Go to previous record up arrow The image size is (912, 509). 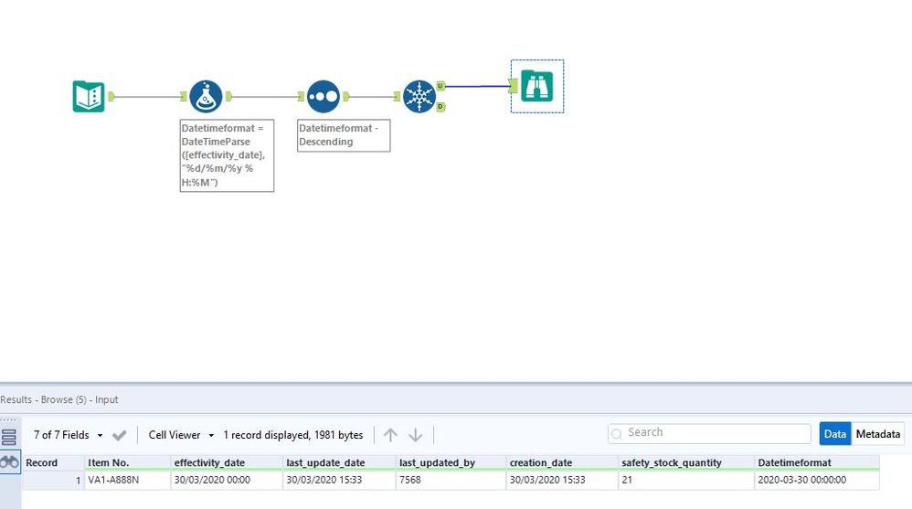390,435
